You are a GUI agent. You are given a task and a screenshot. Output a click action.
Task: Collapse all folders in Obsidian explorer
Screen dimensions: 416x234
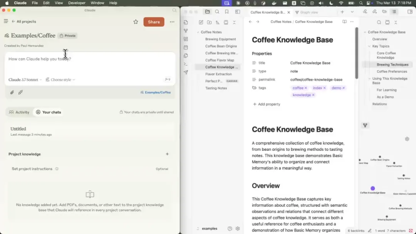[234, 22]
